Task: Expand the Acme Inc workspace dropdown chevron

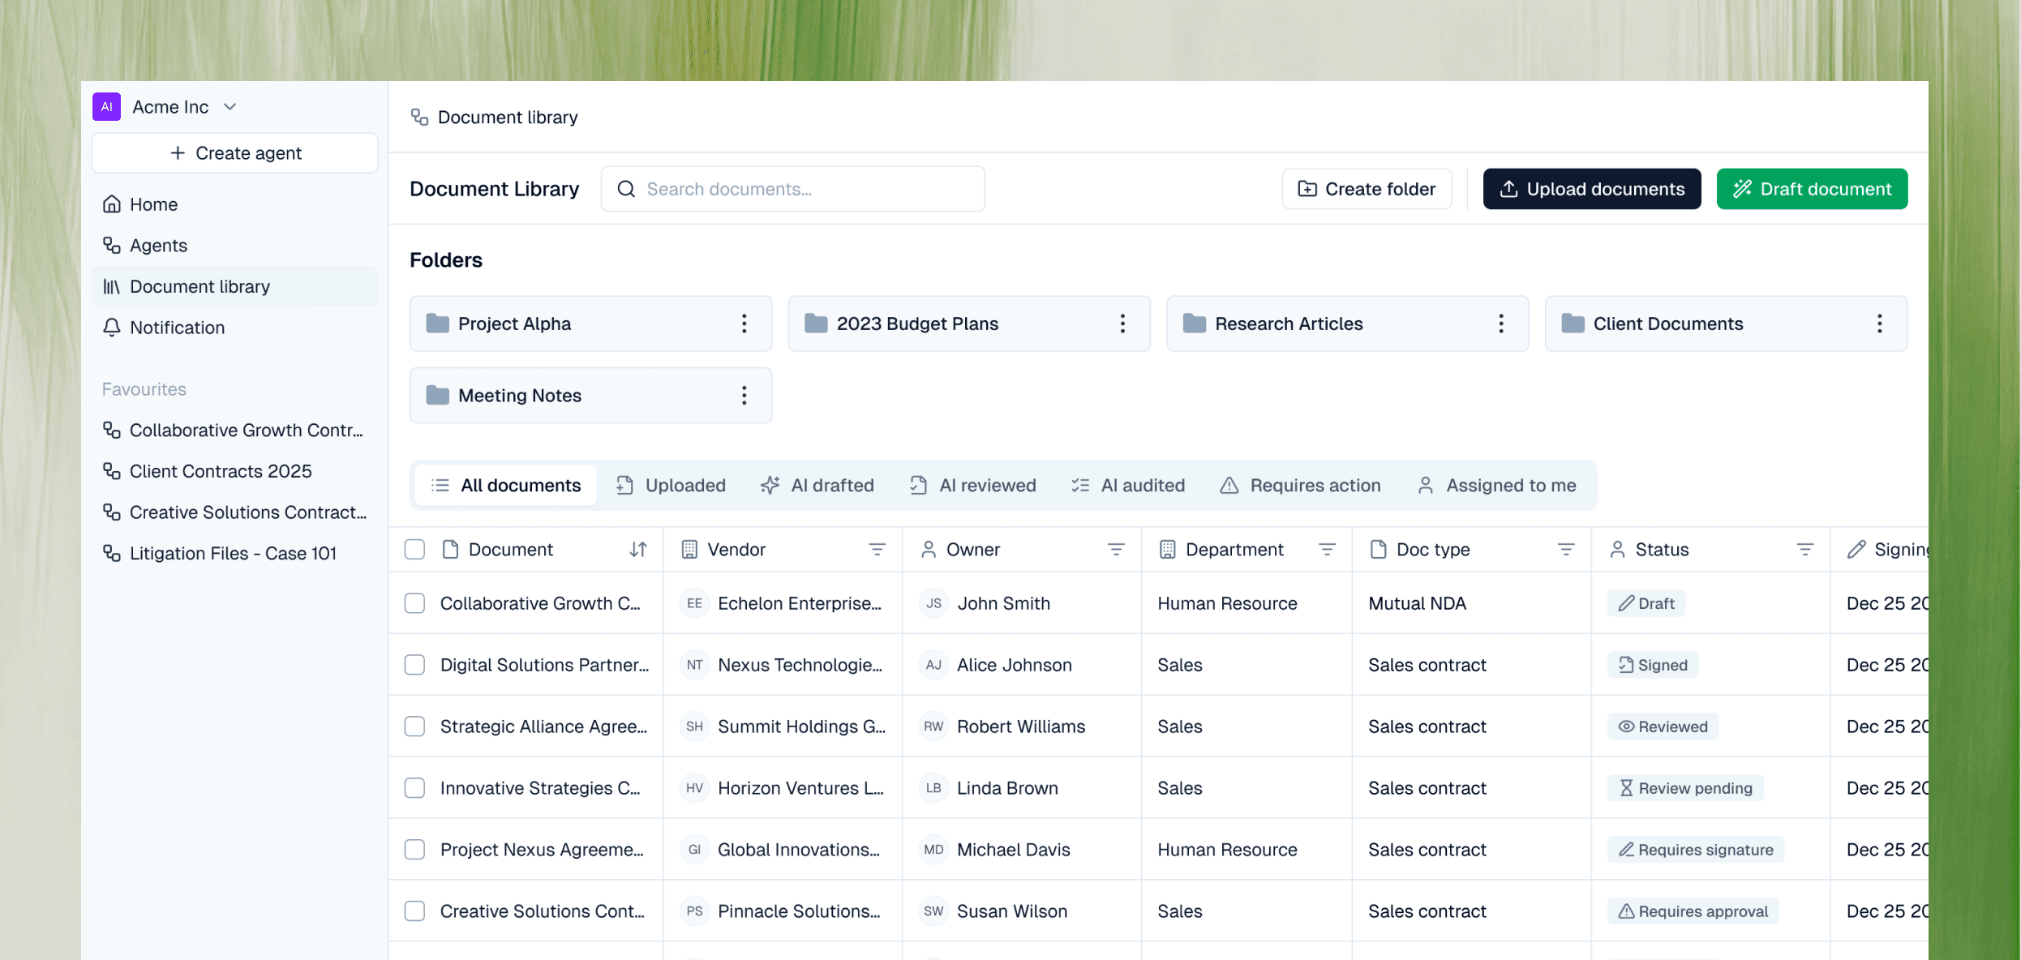Action: 230,107
